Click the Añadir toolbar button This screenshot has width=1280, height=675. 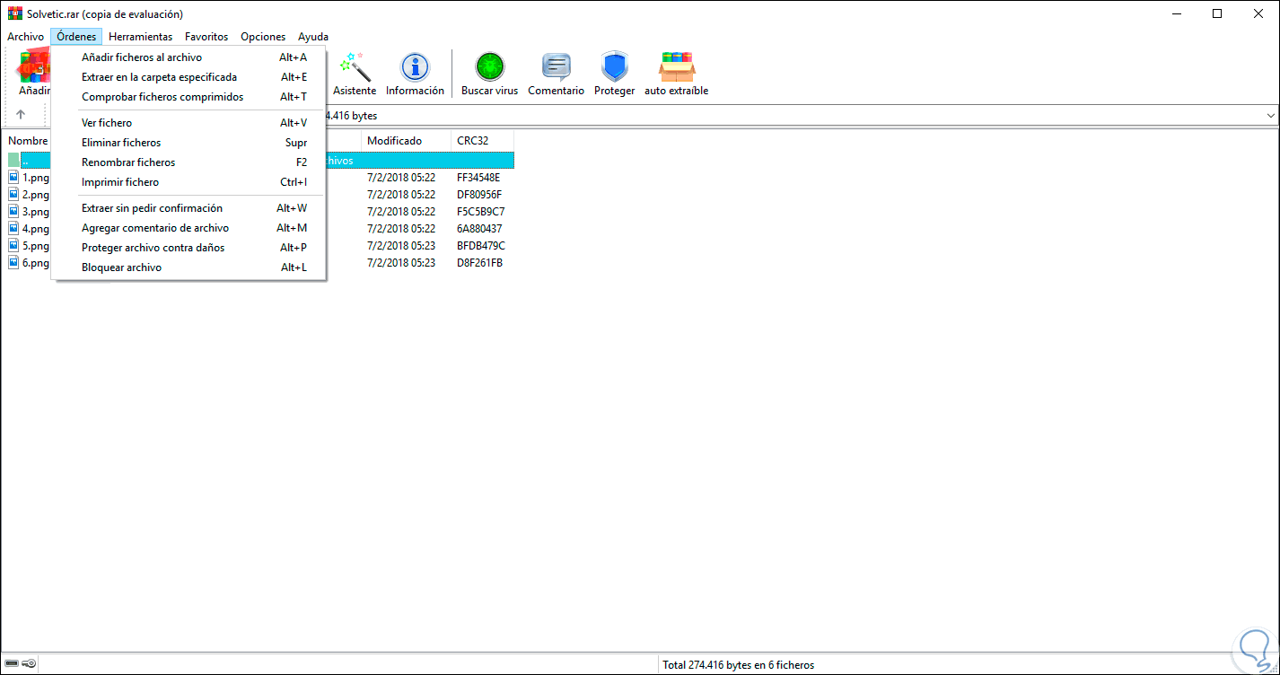point(35,74)
